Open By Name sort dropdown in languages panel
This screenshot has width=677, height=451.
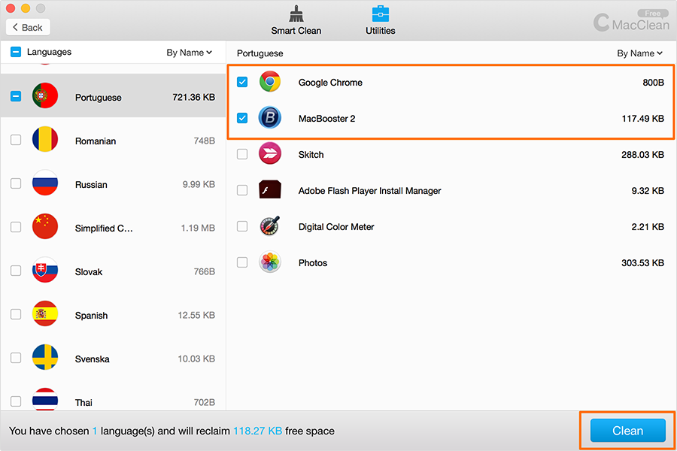[x=189, y=53]
